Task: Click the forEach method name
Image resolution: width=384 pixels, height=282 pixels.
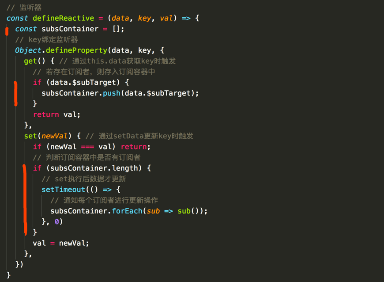Action: pyautogui.click(x=127, y=211)
